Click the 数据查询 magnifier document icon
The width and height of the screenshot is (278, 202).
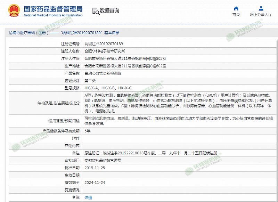point(96,11)
